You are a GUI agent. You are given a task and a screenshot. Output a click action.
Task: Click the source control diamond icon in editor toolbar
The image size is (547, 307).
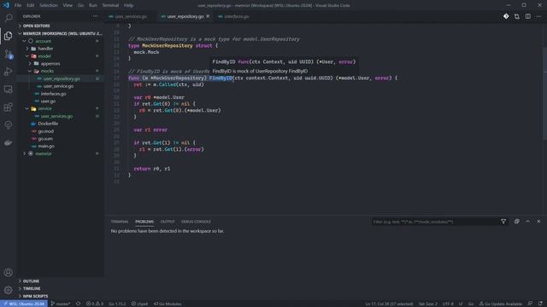pos(506,16)
